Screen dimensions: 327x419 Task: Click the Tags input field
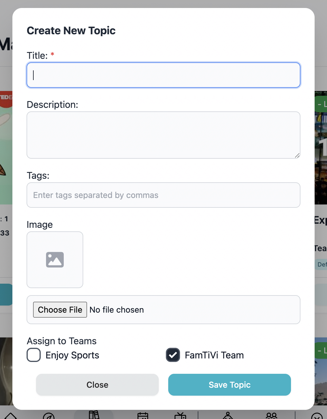click(x=163, y=195)
